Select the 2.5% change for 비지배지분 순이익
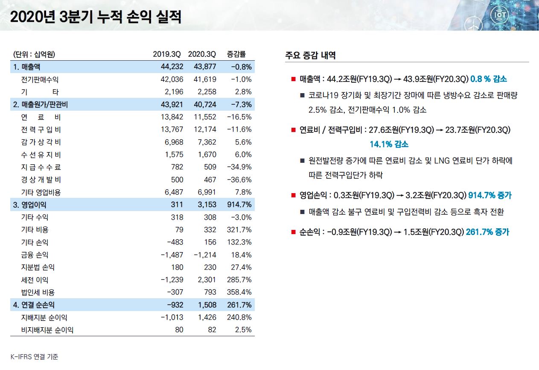The height and width of the screenshot is (370, 539). (243, 330)
